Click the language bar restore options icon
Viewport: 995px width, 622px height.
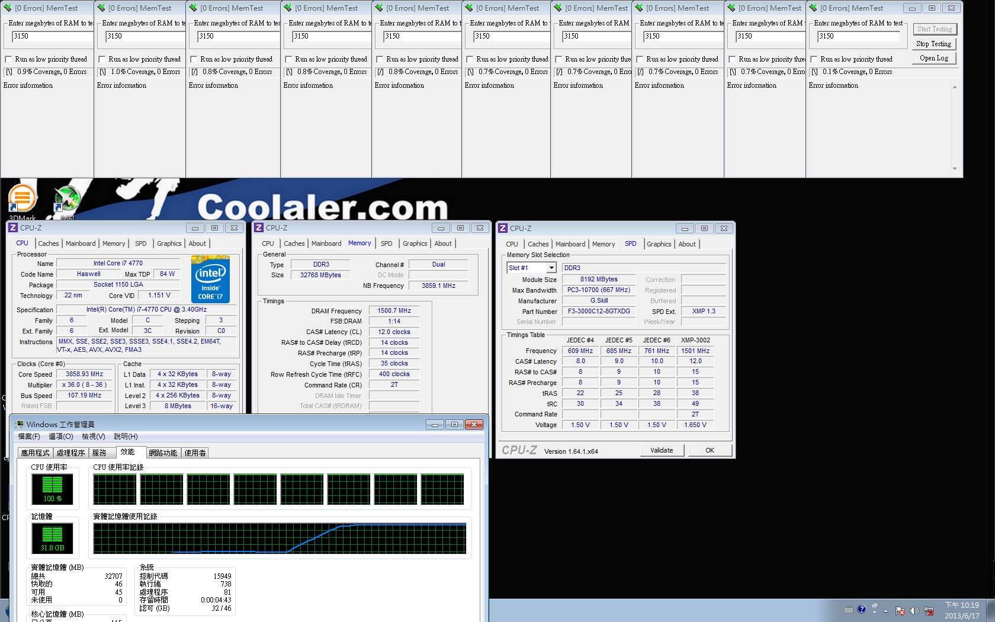tap(875, 607)
